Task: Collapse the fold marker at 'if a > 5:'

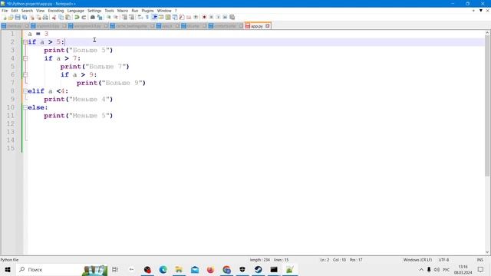Action: (25, 42)
